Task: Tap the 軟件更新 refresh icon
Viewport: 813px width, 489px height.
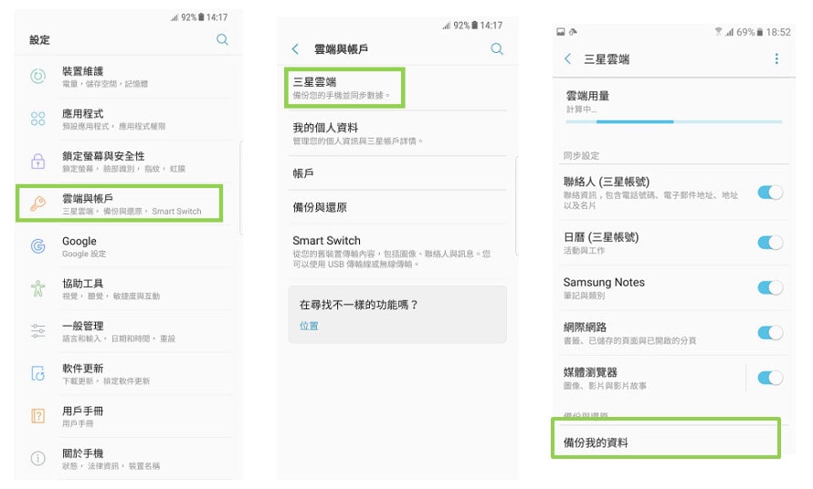Action: [37, 373]
